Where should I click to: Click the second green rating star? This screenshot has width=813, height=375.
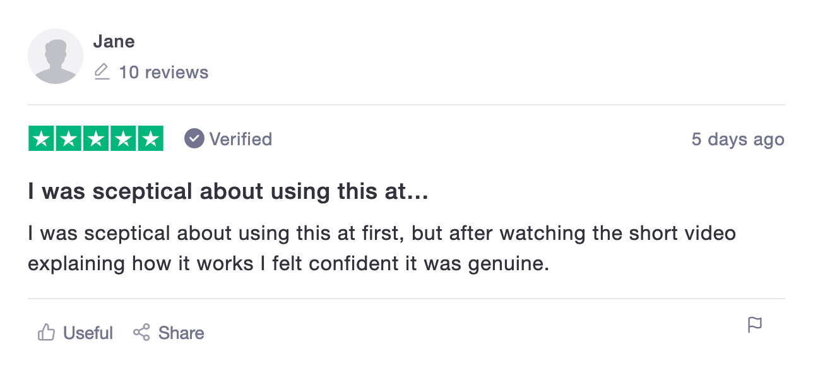pos(69,139)
